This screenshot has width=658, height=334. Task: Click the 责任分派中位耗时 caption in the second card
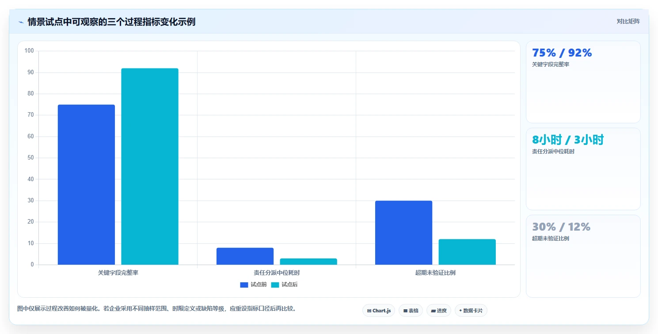(553, 152)
